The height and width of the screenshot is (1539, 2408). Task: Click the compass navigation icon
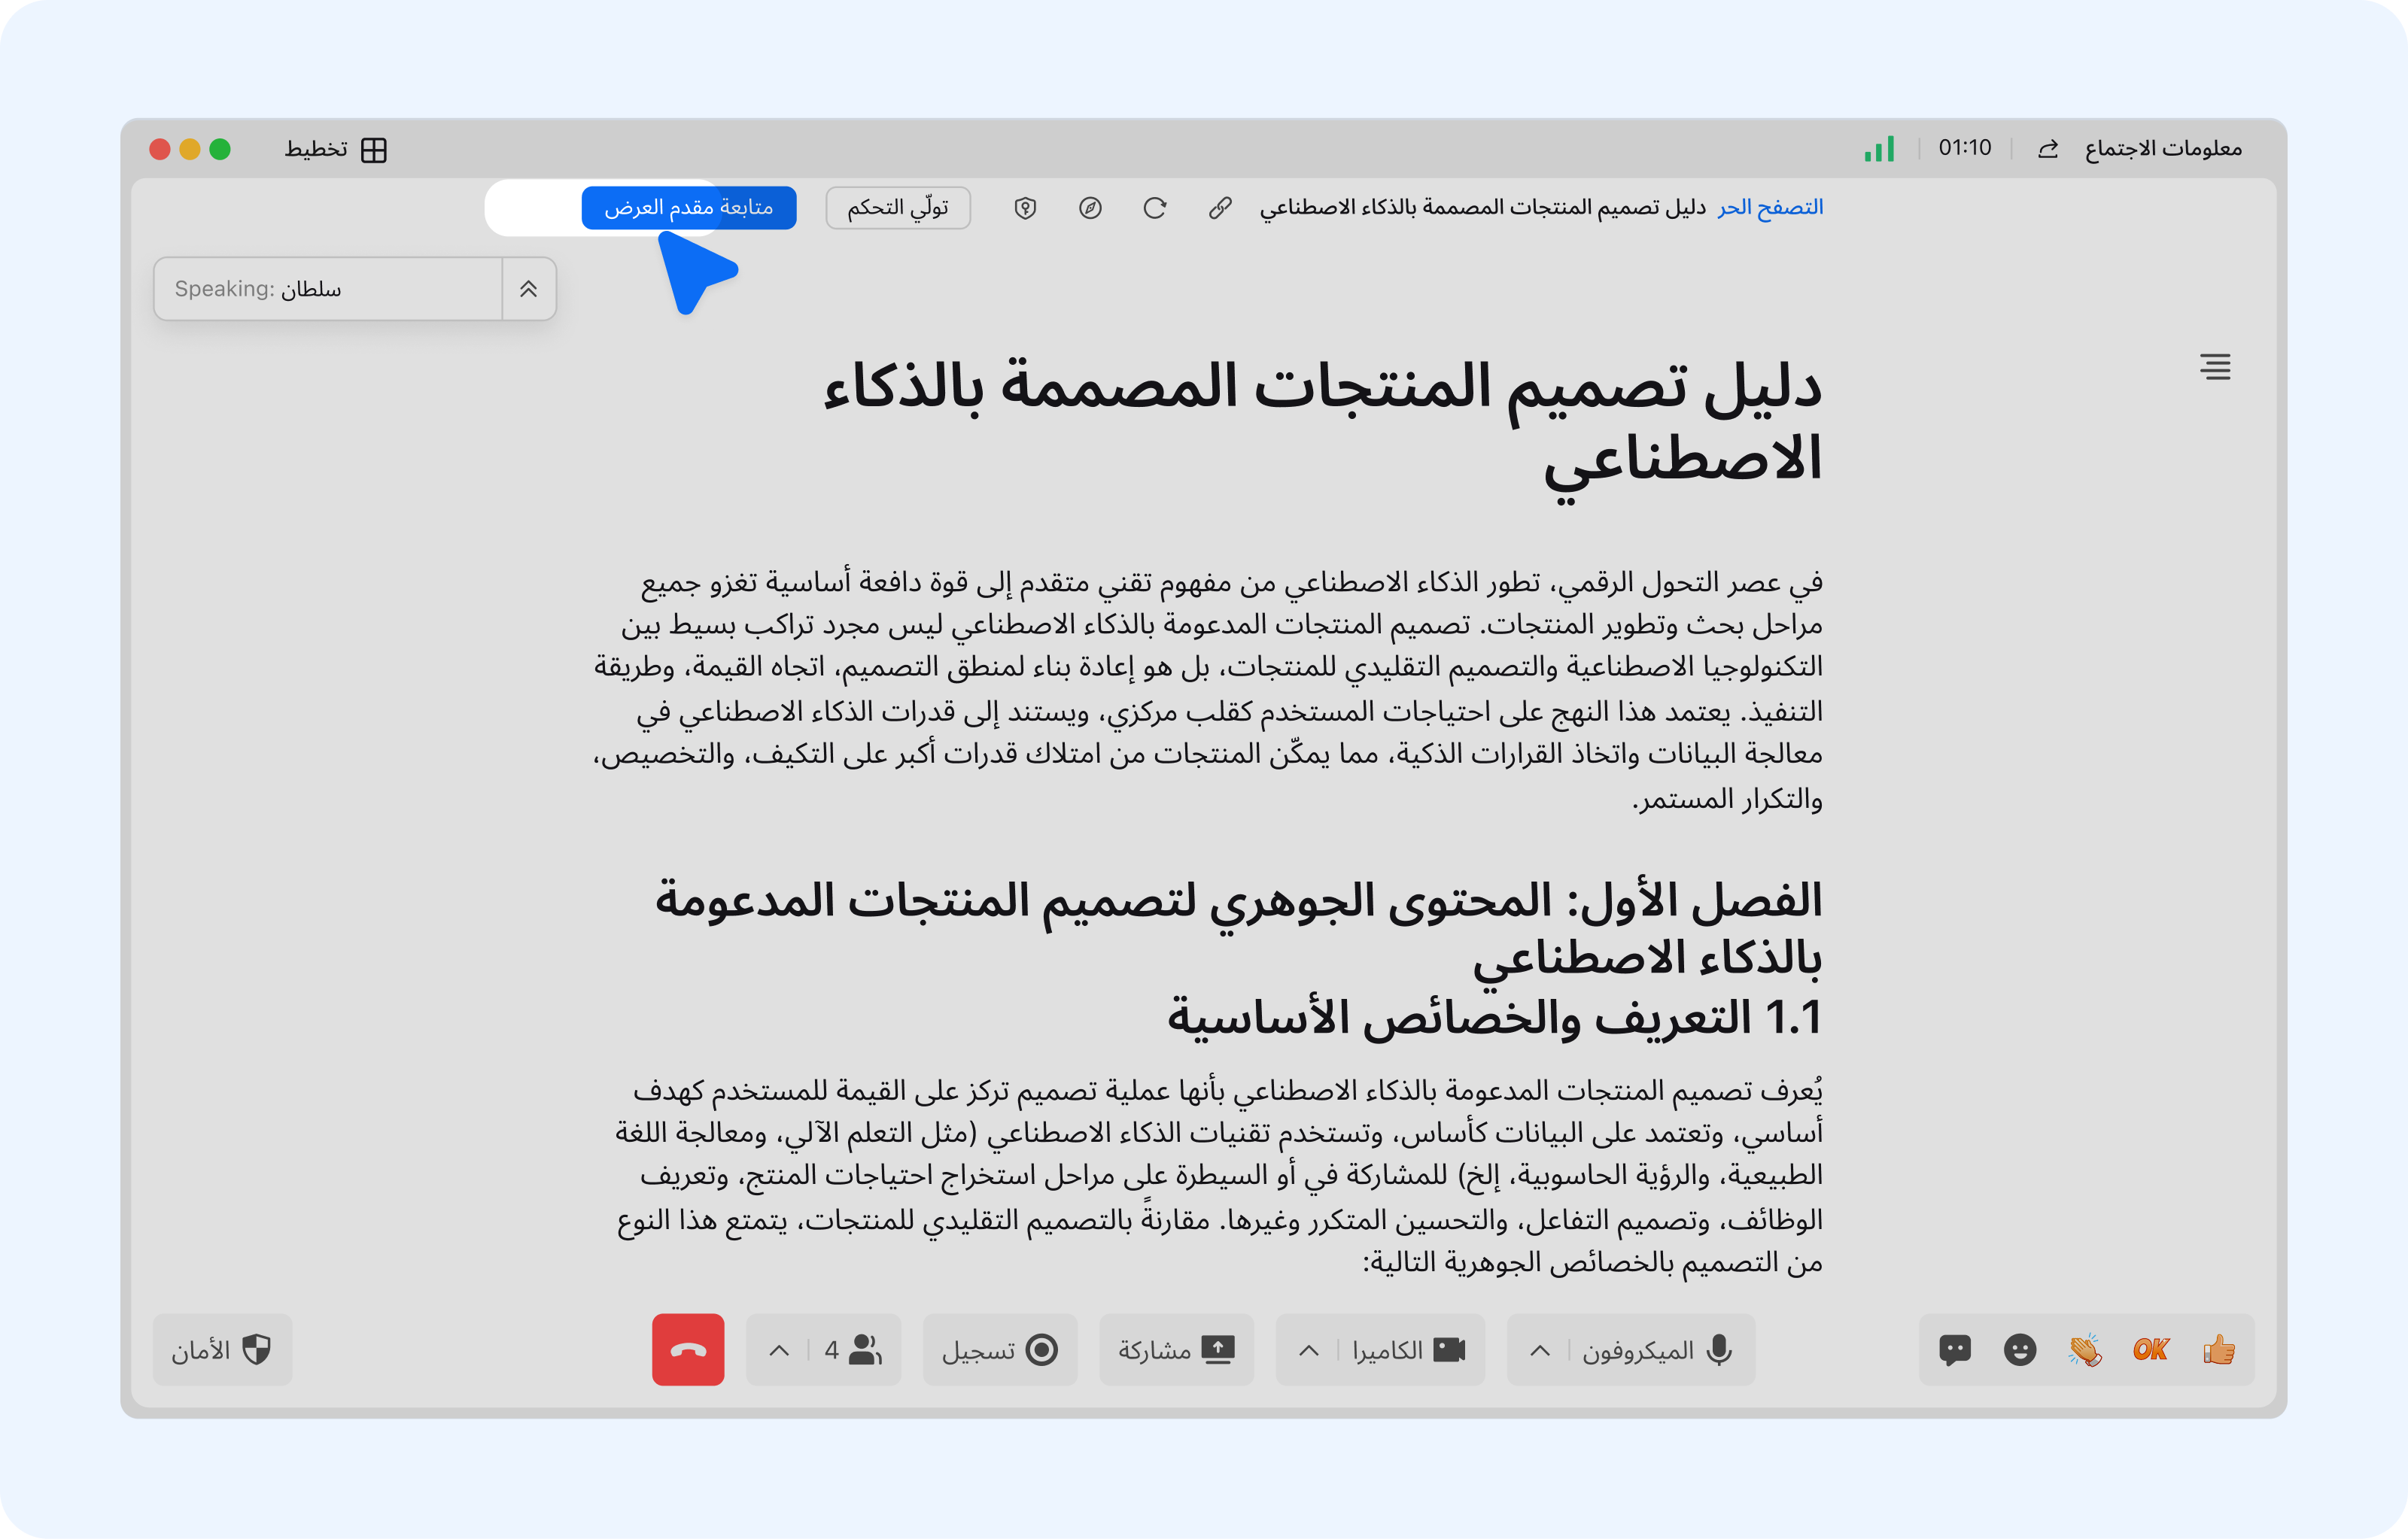(1090, 208)
